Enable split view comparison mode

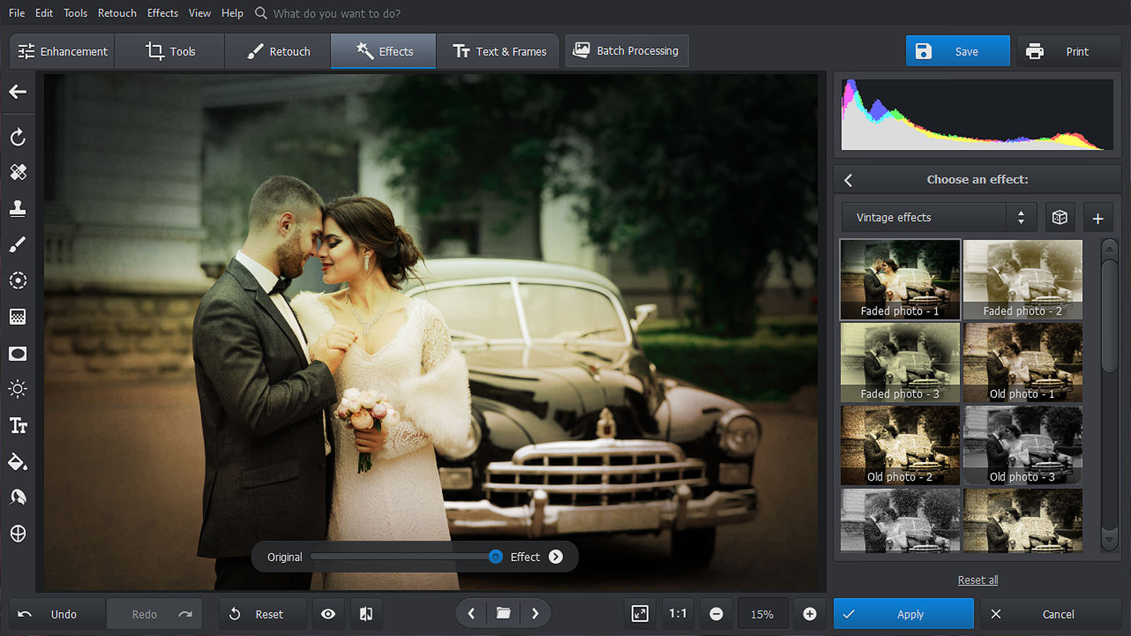[366, 613]
